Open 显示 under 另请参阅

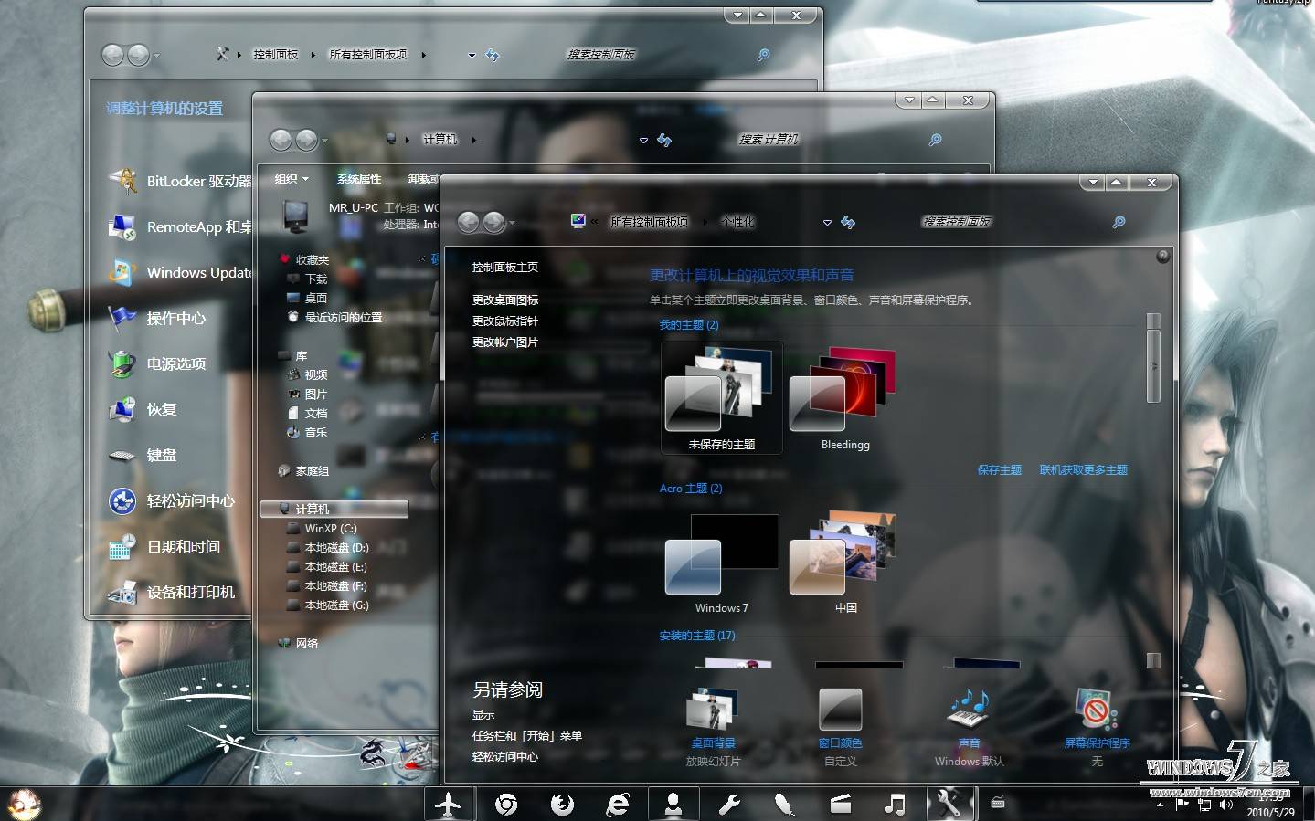(483, 714)
